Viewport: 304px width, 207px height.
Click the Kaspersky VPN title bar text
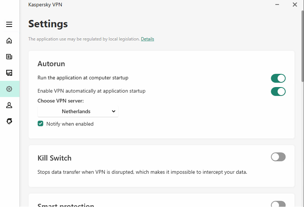tap(45, 5)
